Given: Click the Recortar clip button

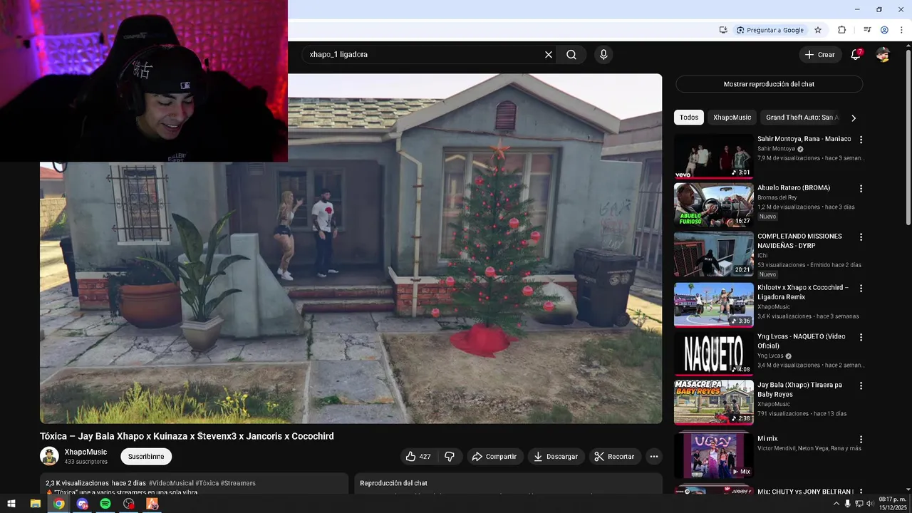Looking at the screenshot, I should coord(614,457).
